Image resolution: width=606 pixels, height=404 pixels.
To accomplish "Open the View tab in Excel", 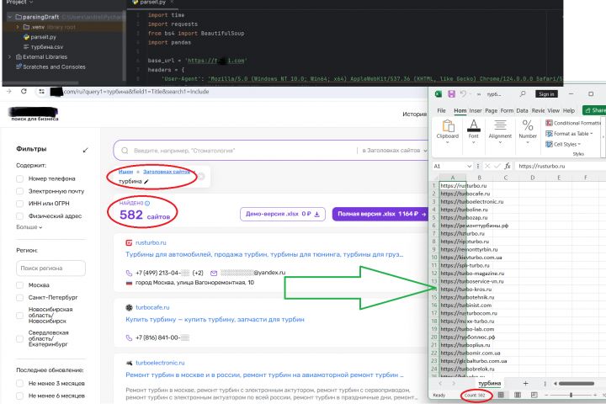I will point(554,110).
